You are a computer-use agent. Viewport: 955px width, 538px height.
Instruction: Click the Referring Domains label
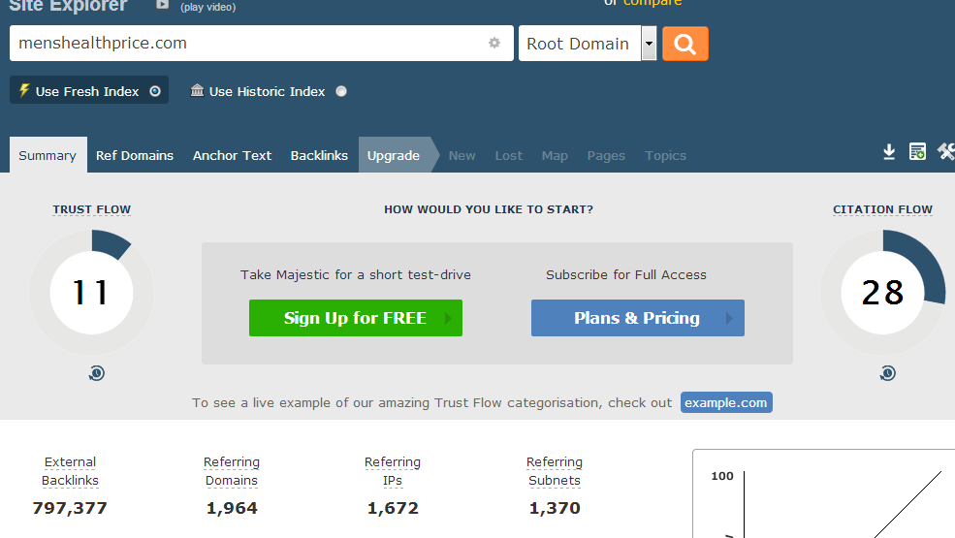click(x=232, y=471)
